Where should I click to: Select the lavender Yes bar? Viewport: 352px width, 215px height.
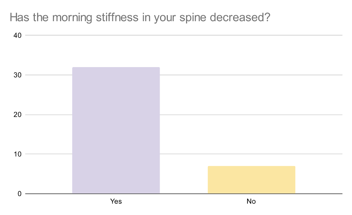(116, 130)
